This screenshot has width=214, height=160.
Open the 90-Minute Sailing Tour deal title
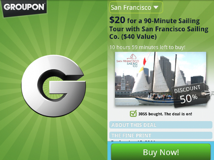159,29
